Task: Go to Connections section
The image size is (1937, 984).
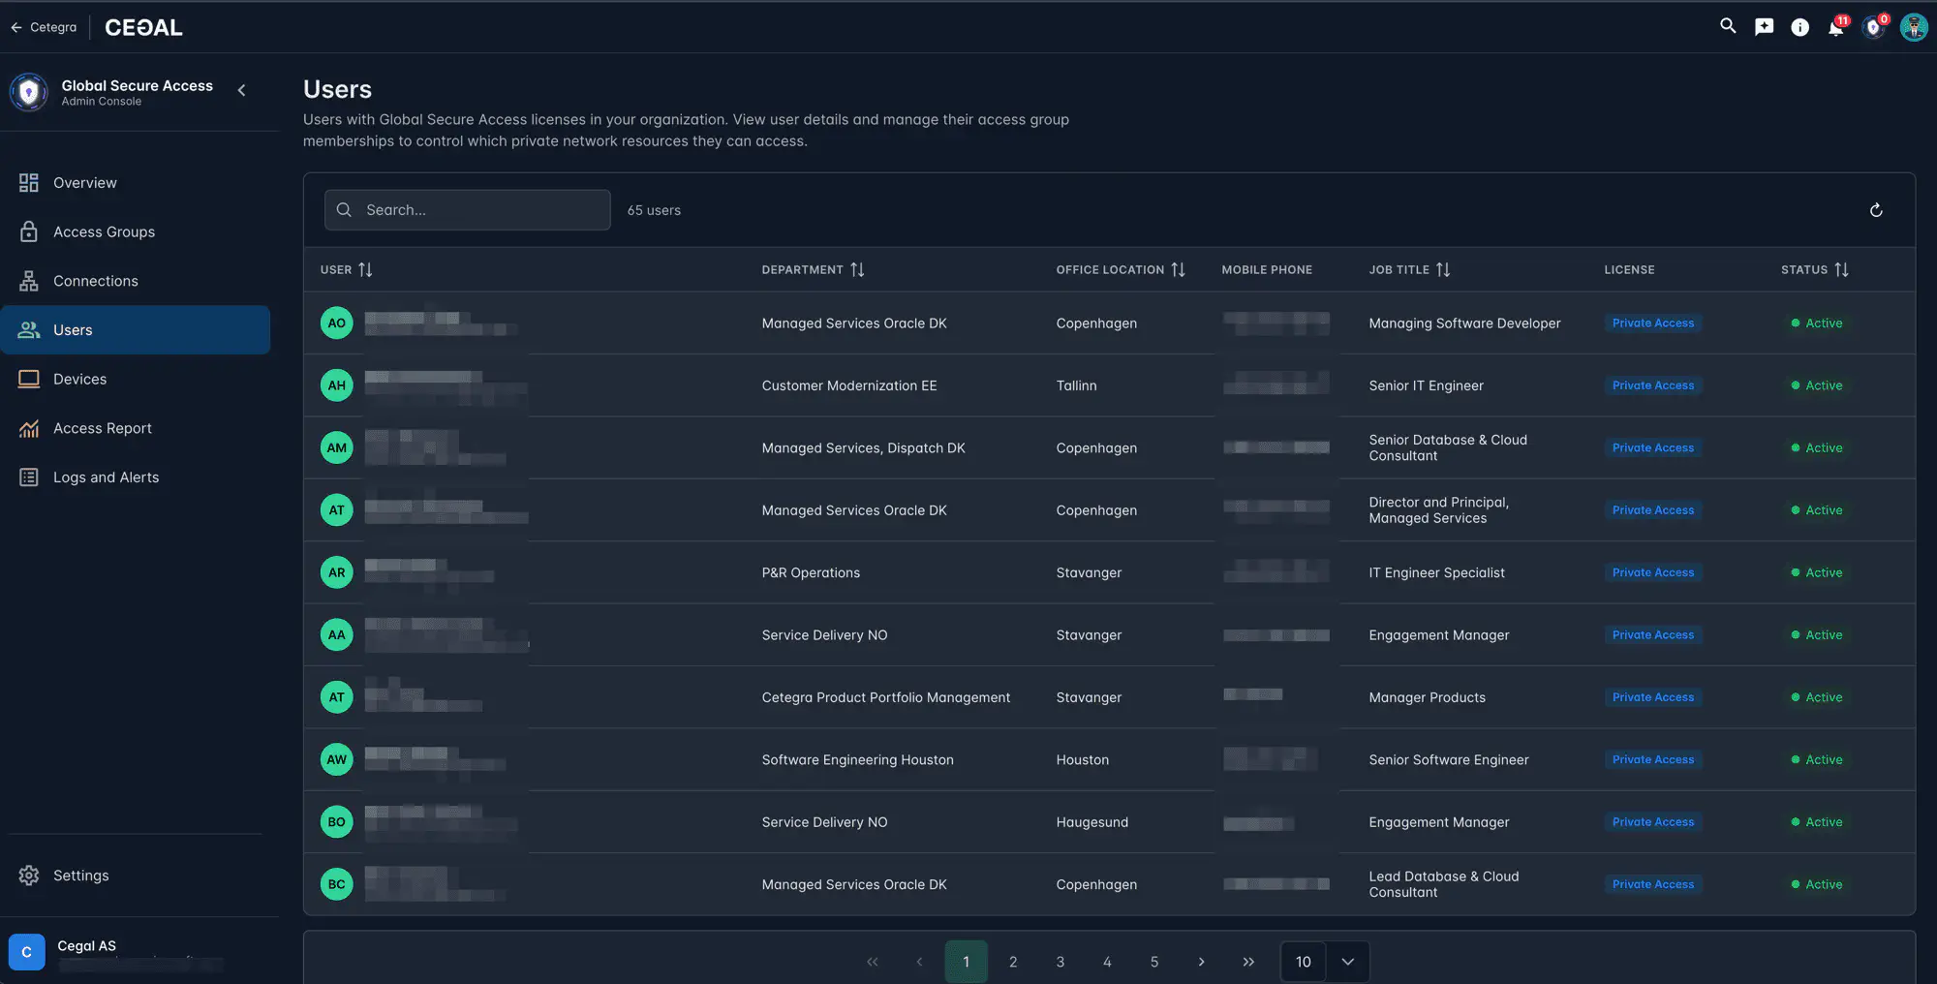Action: (136, 281)
